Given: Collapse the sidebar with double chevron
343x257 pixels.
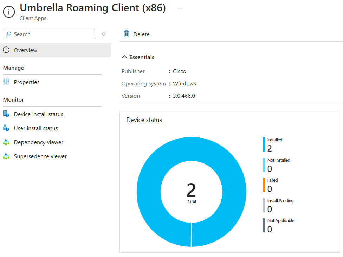Looking at the screenshot, I should (x=104, y=34).
